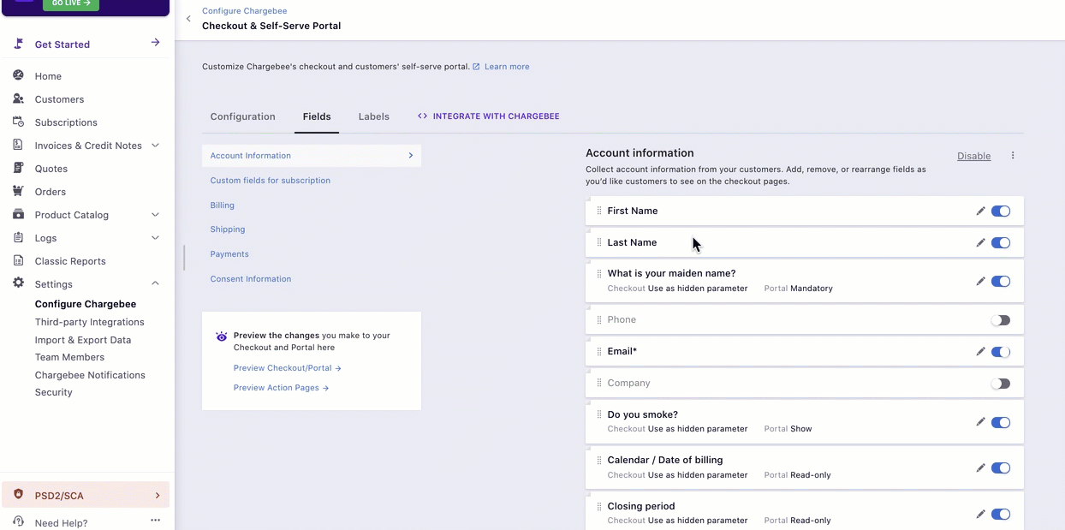
Task: Select Billing in the fields list
Action: [x=223, y=205]
